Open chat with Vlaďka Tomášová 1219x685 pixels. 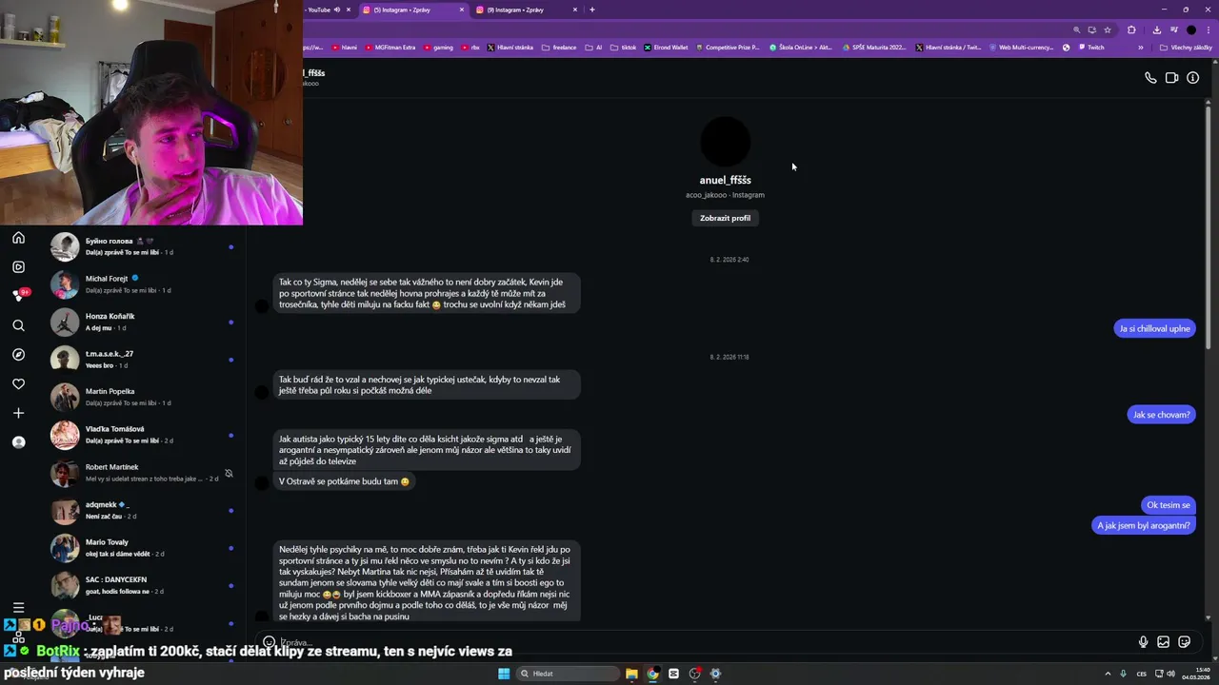[x=147, y=435]
